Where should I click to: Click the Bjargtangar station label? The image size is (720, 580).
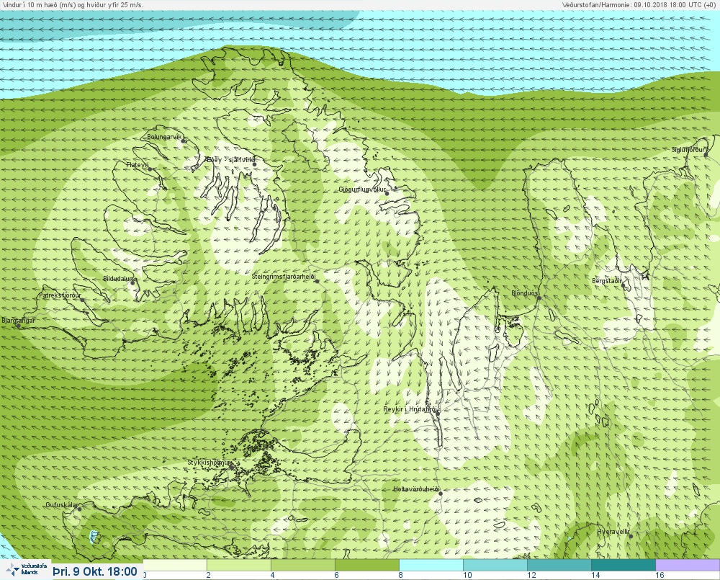19,321
